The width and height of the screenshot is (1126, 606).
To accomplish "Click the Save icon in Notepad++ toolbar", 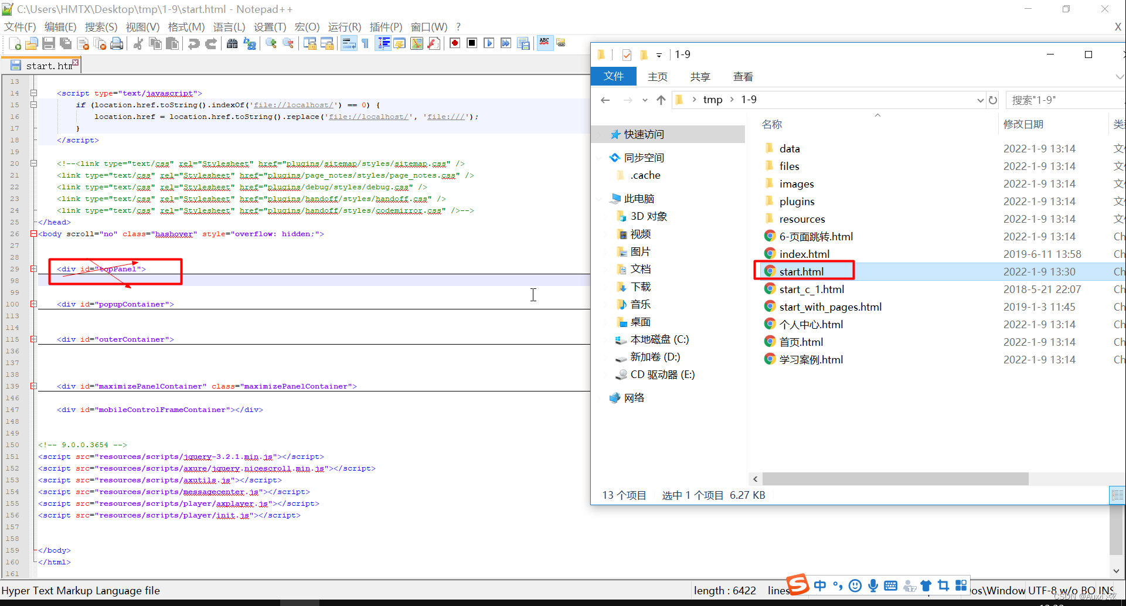I will pos(49,43).
